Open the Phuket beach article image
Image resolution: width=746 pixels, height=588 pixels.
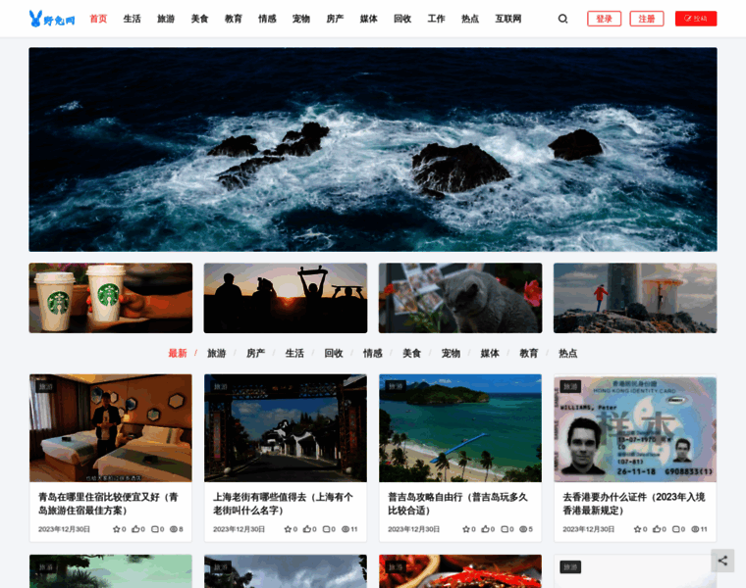(460, 428)
